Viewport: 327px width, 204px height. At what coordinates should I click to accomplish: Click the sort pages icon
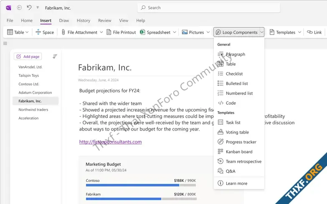(55, 56)
